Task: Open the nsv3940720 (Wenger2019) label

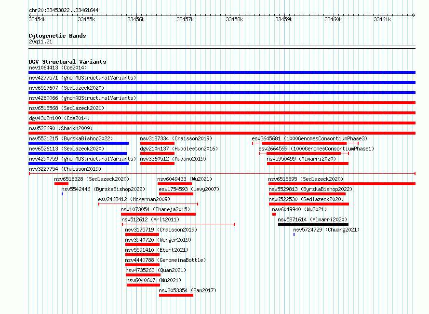Action: coord(158,240)
